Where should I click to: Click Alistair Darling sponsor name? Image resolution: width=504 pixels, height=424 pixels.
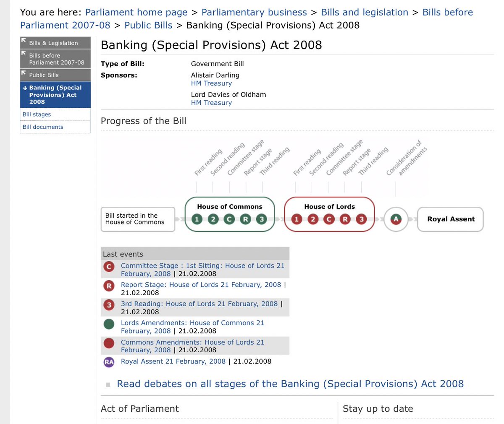(x=215, y=75)
